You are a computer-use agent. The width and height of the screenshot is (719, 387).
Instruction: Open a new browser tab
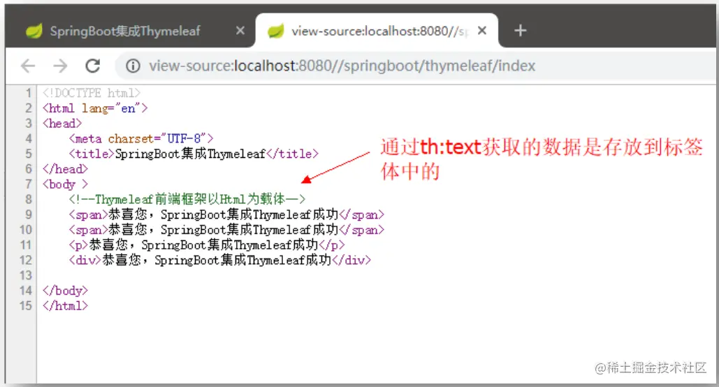tap(520, 31)
